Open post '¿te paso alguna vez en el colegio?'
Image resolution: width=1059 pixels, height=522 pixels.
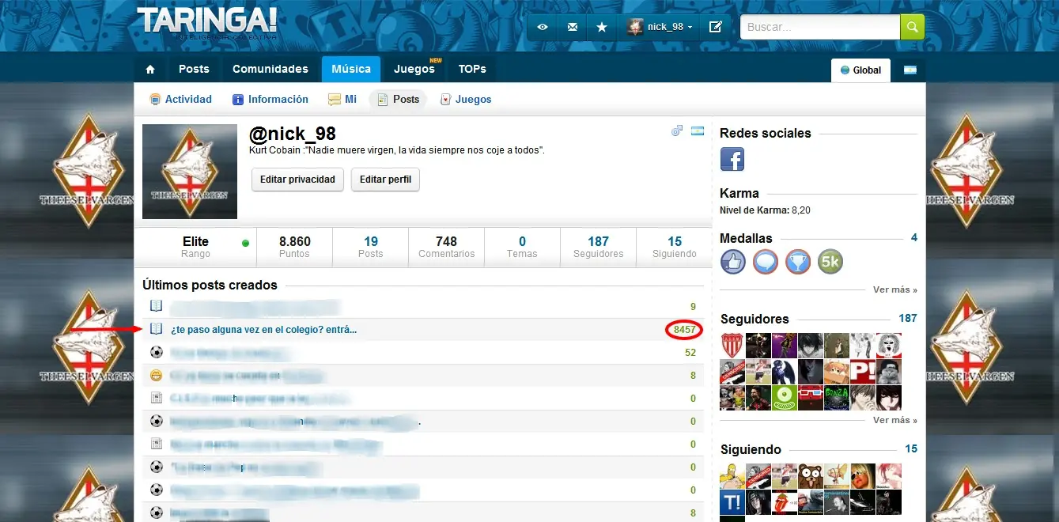click(264, 330)
